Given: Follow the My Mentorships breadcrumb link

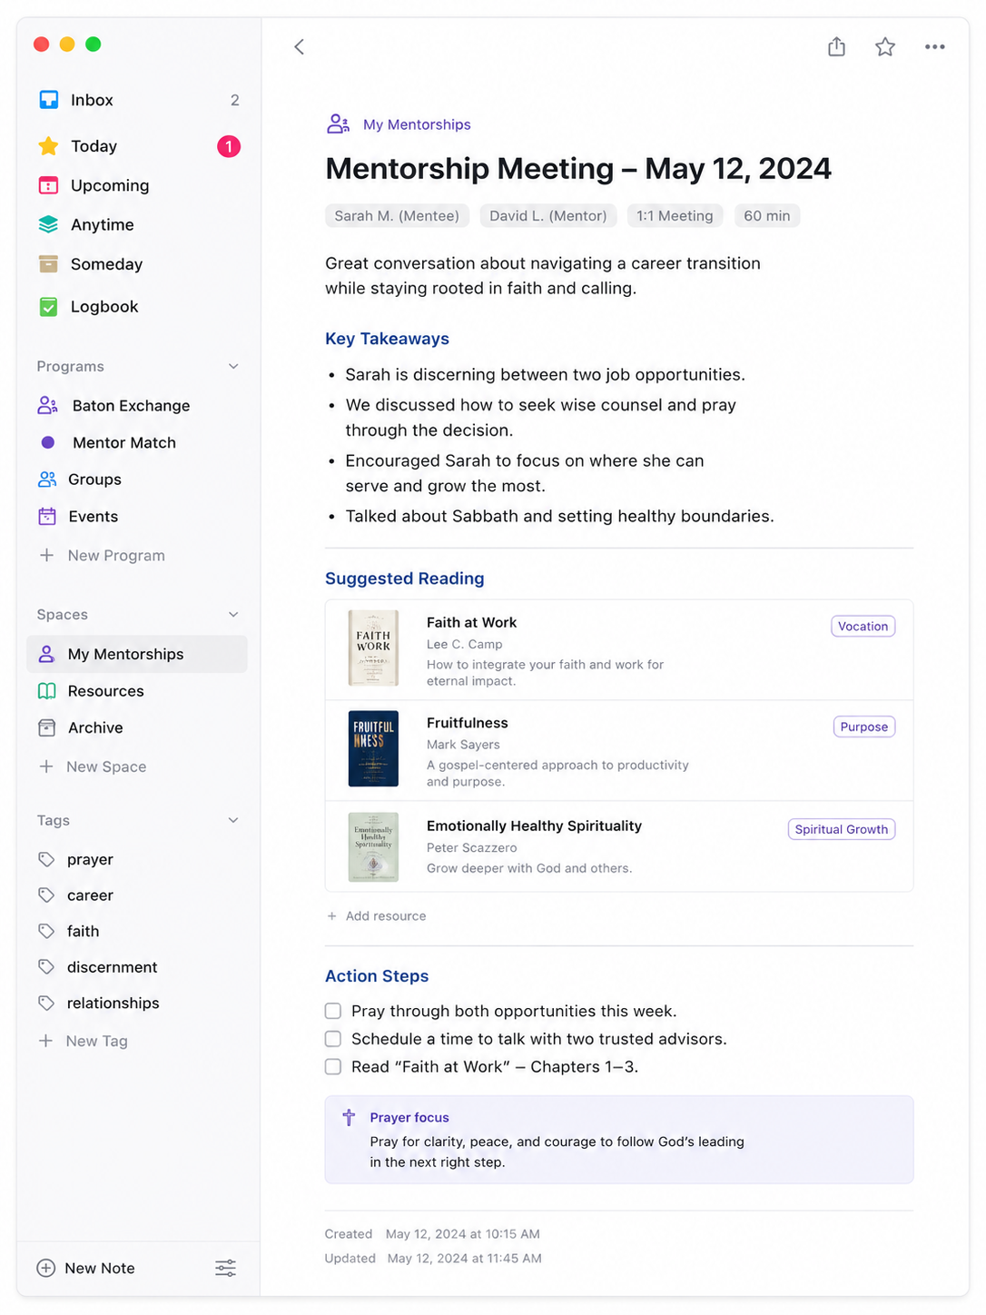Looking at the screenshot, I should click(417, 124).
